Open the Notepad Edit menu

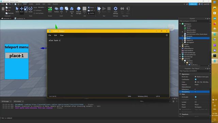click(x=55, y=36)
